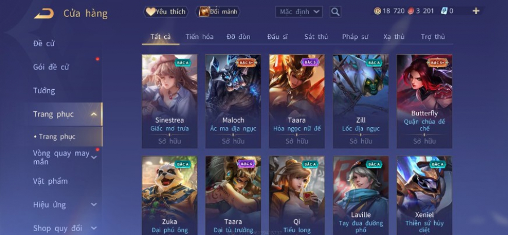
Task: Switch to the Pháp sư tab
Action: point(355,37)
